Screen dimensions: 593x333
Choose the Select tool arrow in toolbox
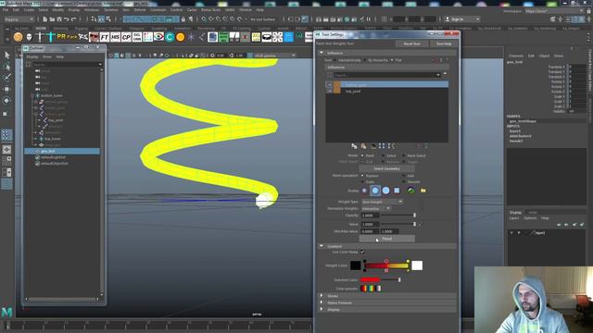[x=6, y=55]
